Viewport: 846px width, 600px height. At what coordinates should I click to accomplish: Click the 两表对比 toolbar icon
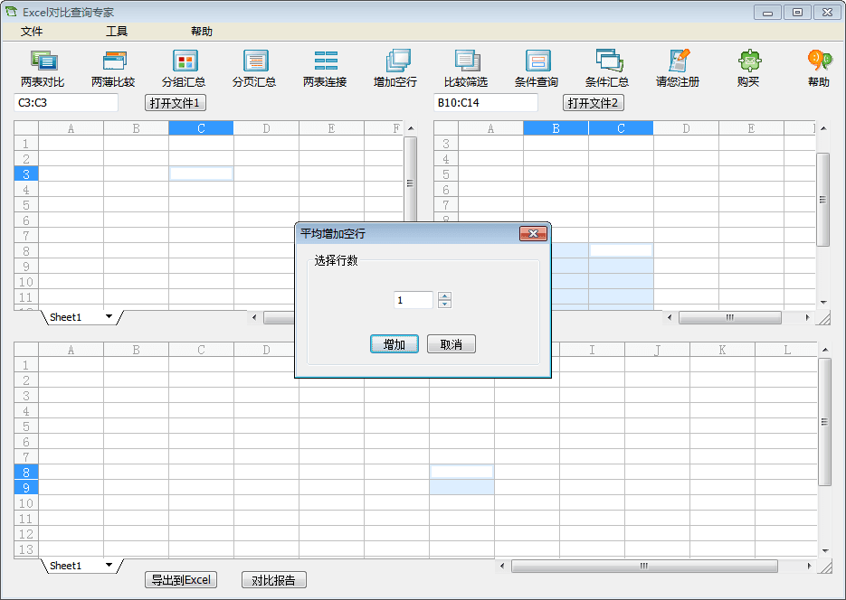pos(43,62)
